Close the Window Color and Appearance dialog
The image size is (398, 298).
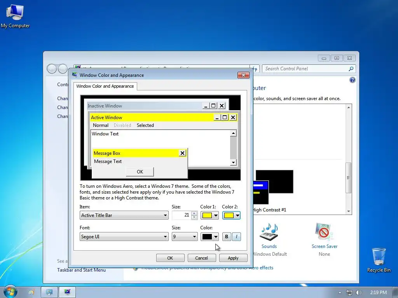[243, 75]
